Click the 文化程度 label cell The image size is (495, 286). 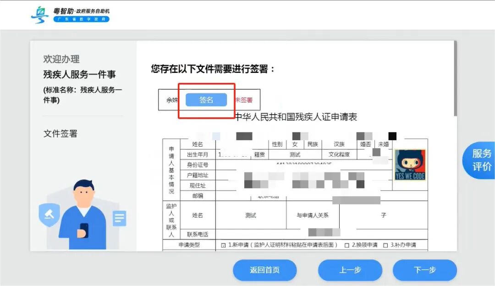click(339, 154)
